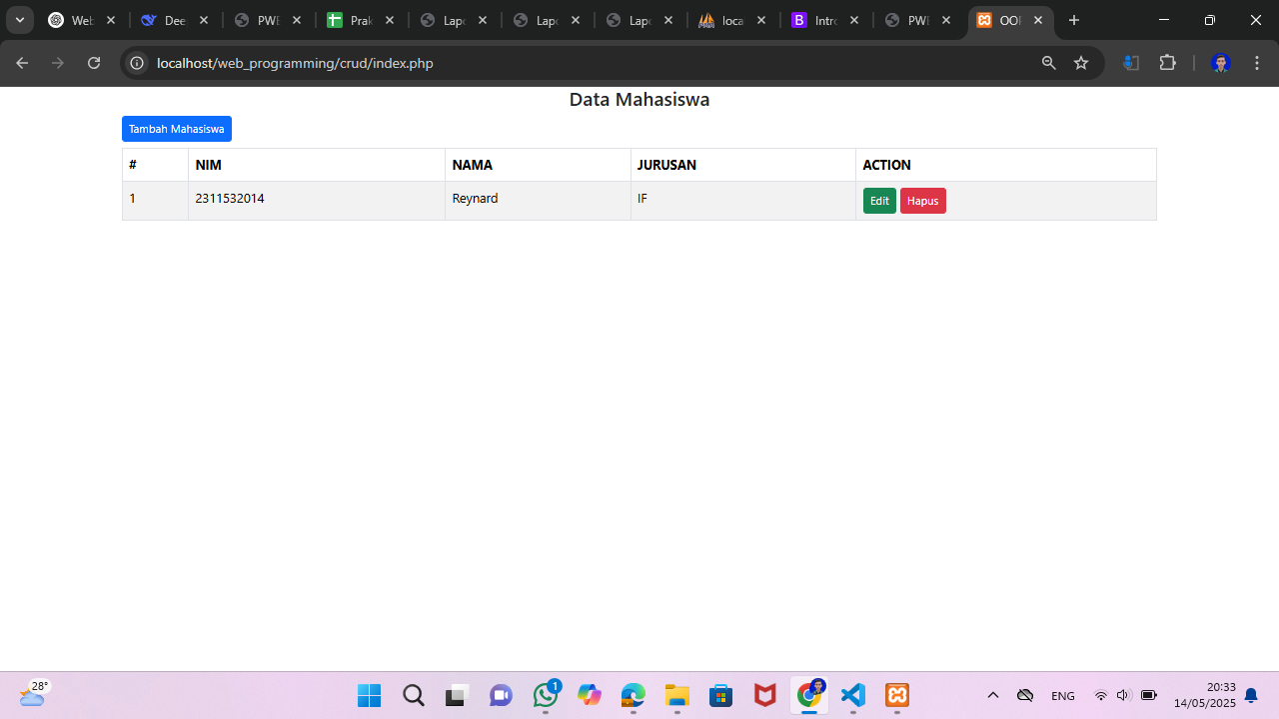The height and width of the screenshot is (719, 1279).
Task: Click the Chrome profile avatar
Action: coord(1220,62)
